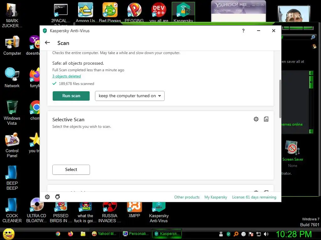Click Help menu in Yahoo Messenger window
Viewport: 321px width, 240px height.
239,10
